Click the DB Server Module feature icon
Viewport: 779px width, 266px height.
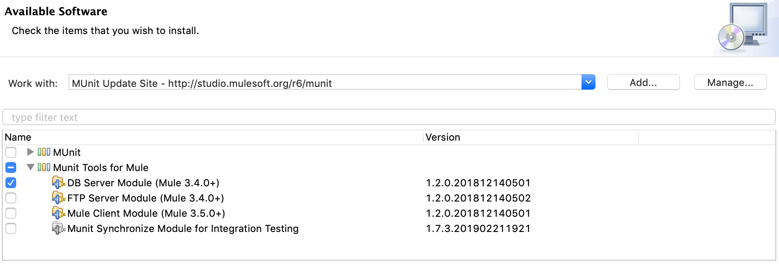pos(58,183)
